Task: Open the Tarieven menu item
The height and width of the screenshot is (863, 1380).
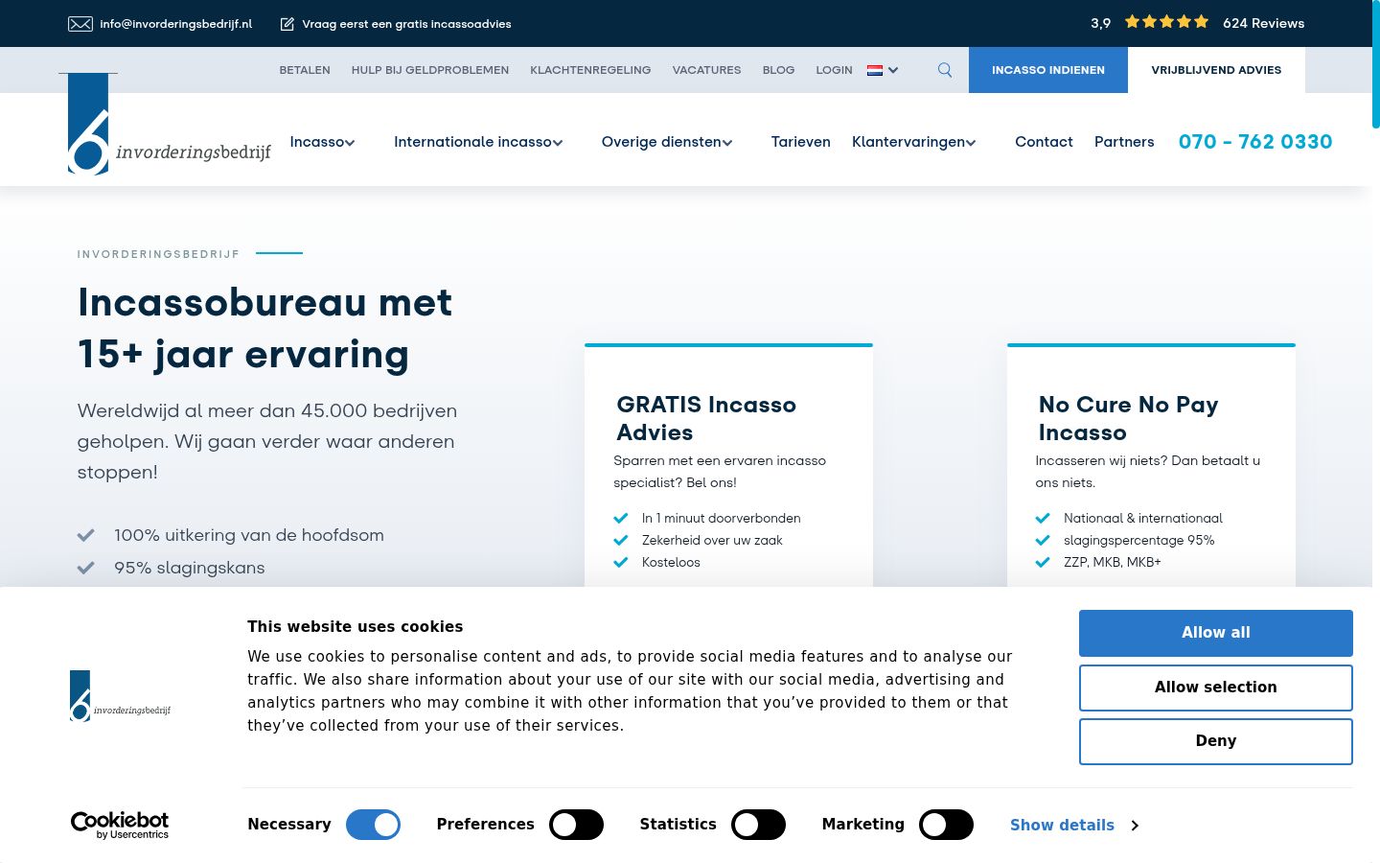Action: pos(801,142)
